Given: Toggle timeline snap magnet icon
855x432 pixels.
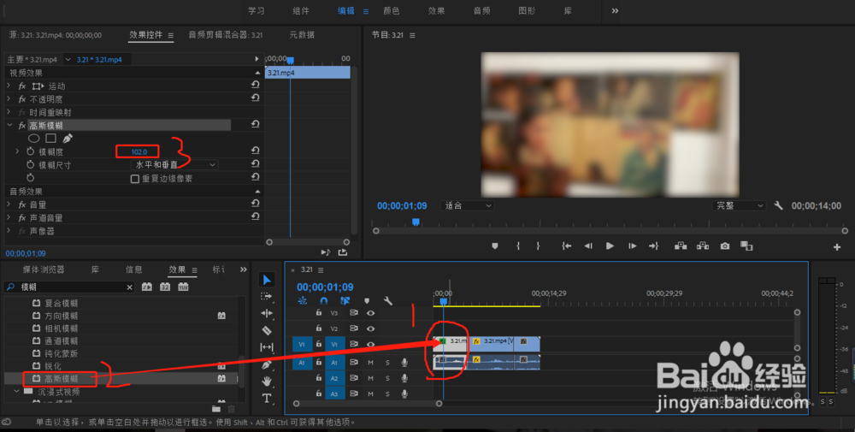Looking at the screenshot, I should (x=324, y=300).
